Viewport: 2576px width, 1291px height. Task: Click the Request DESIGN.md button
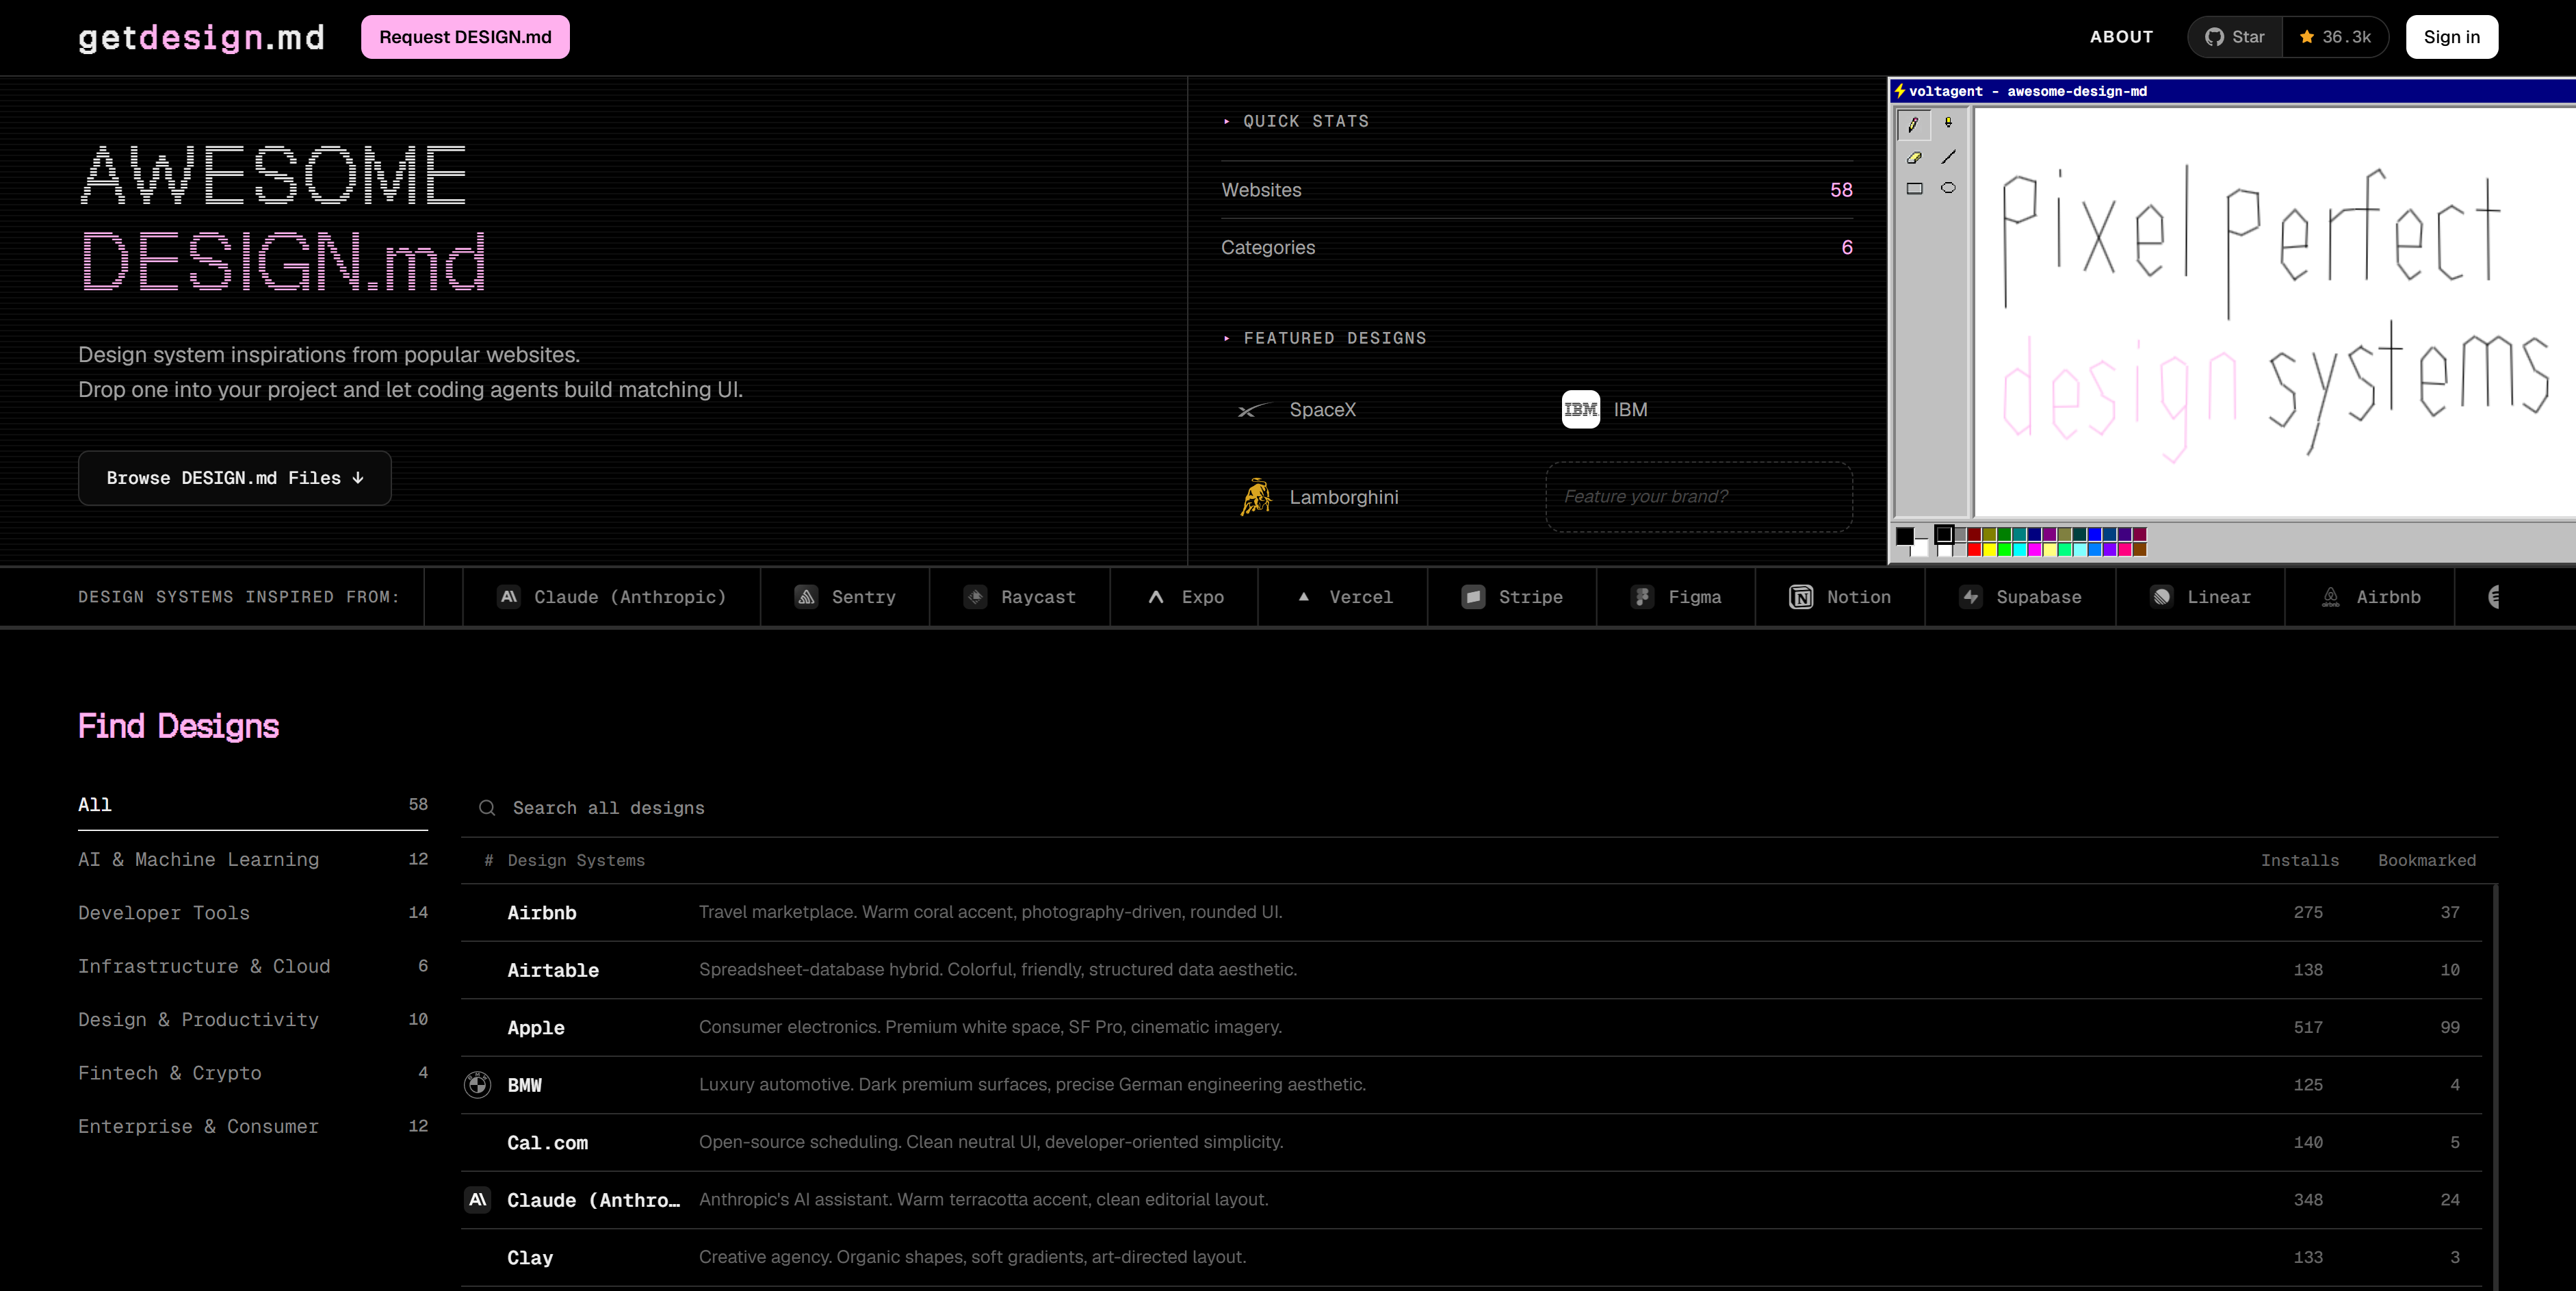pyautogui.click(x=465, y=37)
